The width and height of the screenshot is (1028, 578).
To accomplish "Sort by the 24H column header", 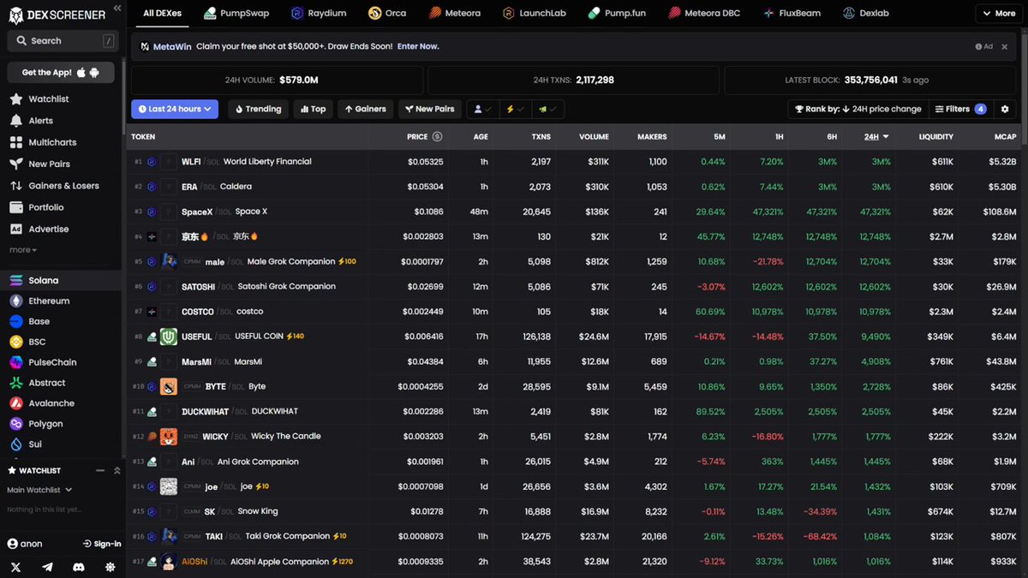I will 876,137.
